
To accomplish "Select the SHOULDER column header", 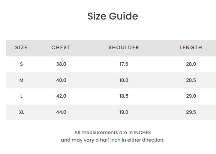I will (124, 47).
